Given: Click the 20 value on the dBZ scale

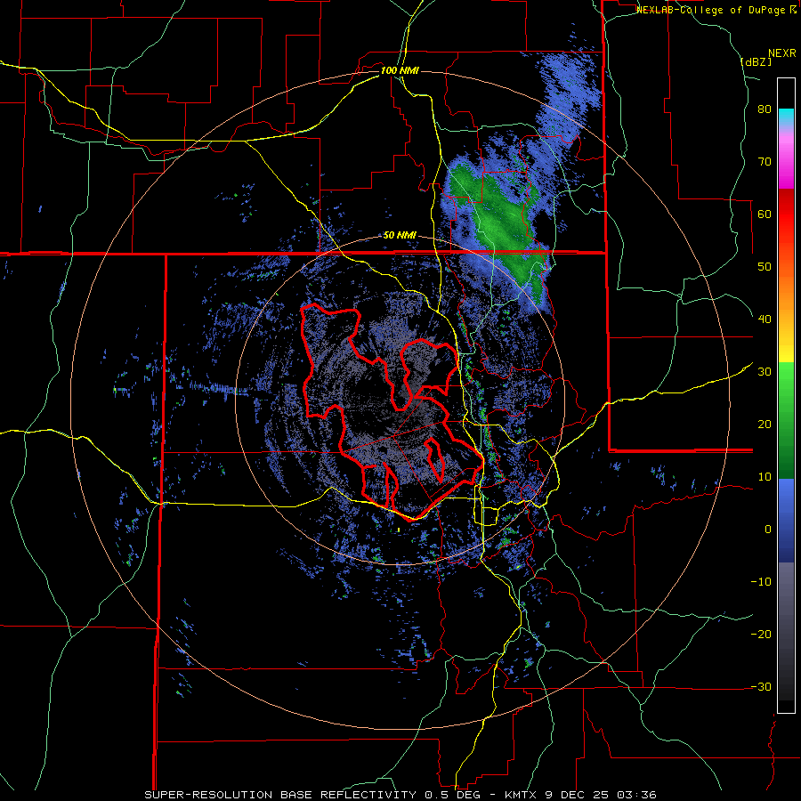Looking at the screenshot, I should pyautogui.click(x=765, y=425).
